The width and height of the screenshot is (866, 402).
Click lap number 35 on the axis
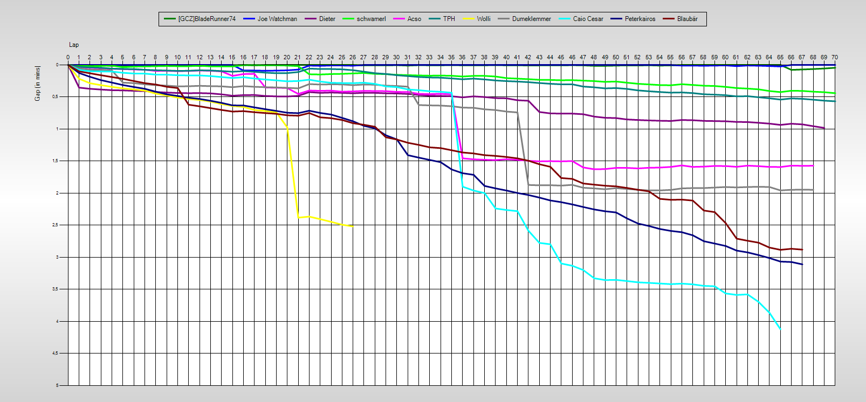pyautogui.click(x=451, y=57)
